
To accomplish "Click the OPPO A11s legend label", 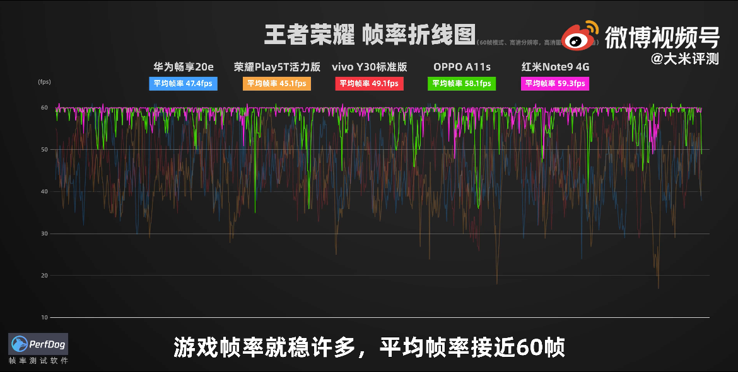I will [x=462, y=67].
